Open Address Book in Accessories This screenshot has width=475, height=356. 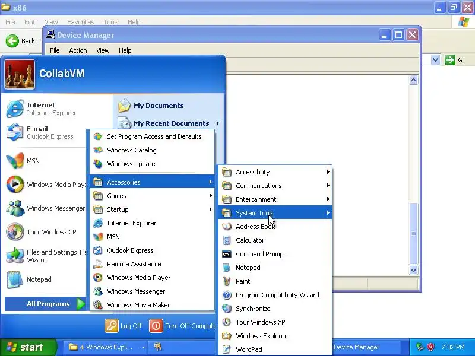pyautogui.click(x=275, y=227)
